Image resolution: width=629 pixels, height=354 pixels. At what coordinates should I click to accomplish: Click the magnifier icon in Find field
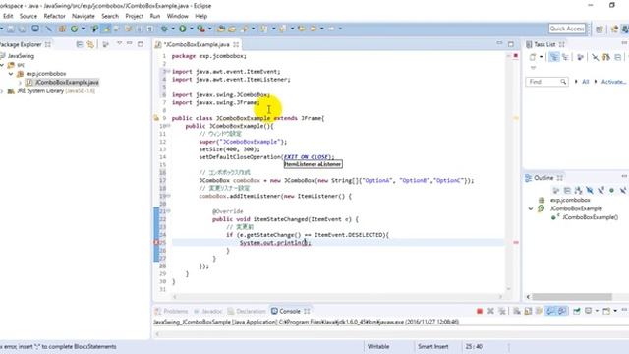coord(563,82)
